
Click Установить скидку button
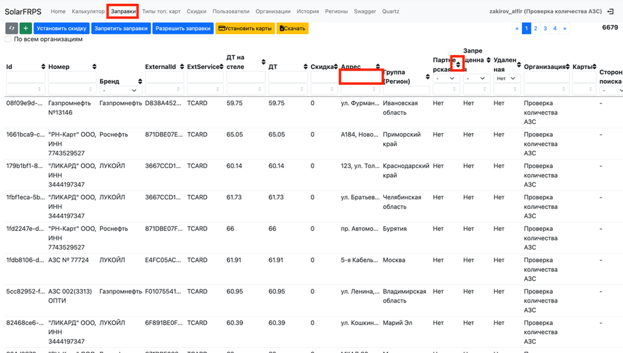pyautogui.click(x=61, y=28)
